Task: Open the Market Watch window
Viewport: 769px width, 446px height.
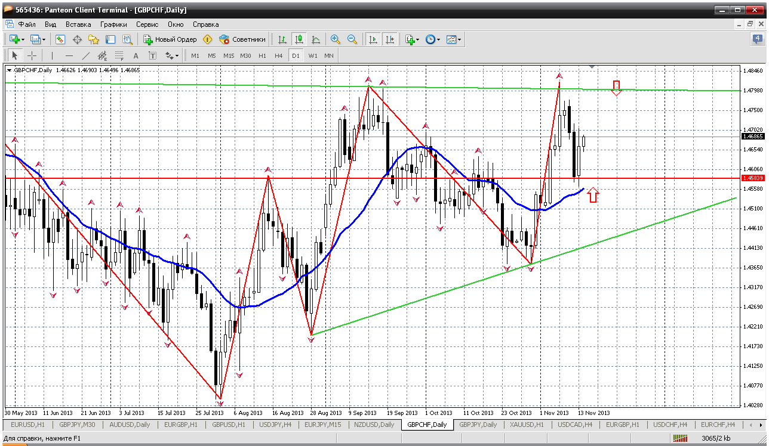Action: [60, 39]
